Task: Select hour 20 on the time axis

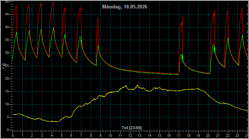Action: click(x=208, y=136)
